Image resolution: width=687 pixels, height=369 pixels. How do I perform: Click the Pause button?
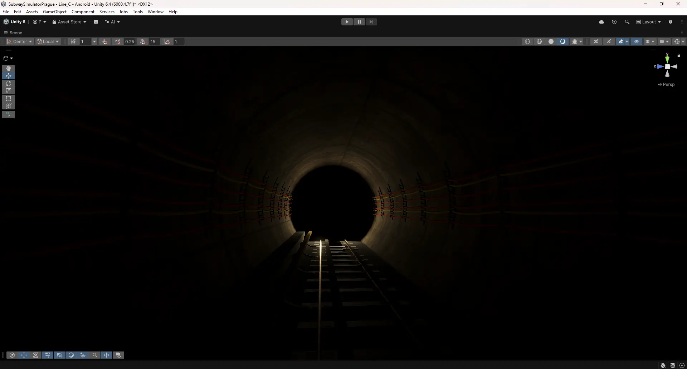pos(359,22)
